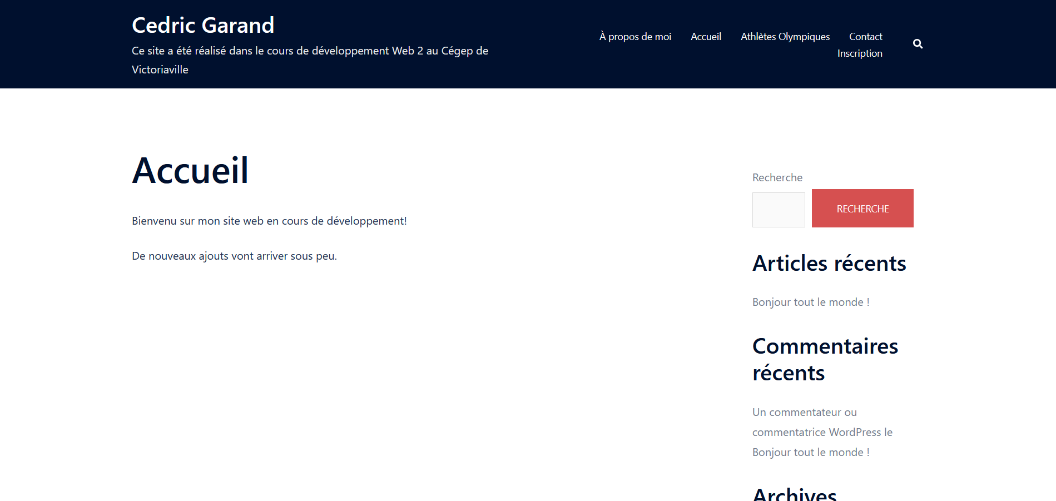Image resolution: width=1056 pixels, height=501 pixels.
Task: Click the Articles récents sidebar heading
Action: [x=829, y=264]
